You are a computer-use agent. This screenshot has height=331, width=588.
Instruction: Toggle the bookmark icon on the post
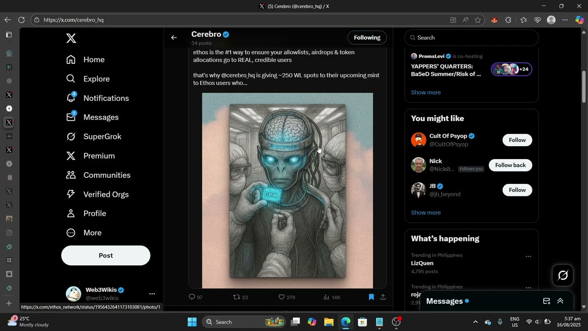point(371,297)
